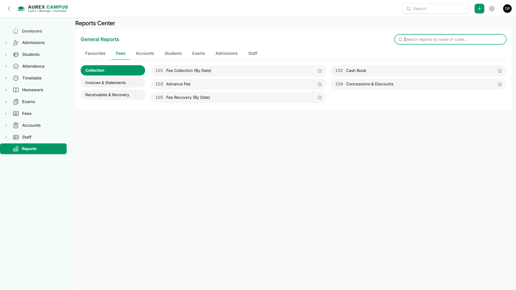Select the Invoices & Statements category
The image size is (516, 290).
point(113,83)
